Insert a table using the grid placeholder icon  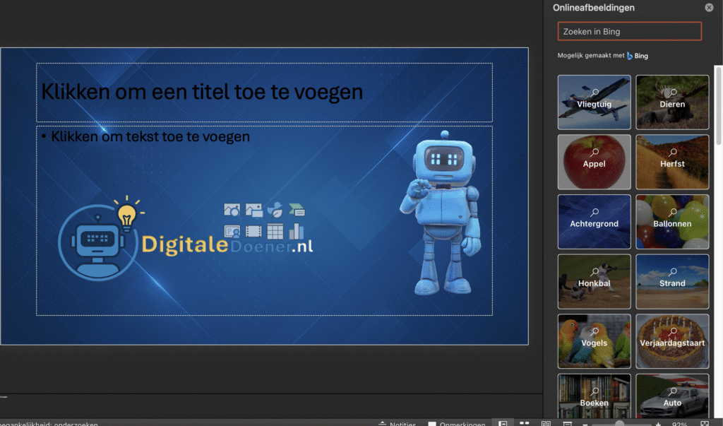click(x=275, y=231)
